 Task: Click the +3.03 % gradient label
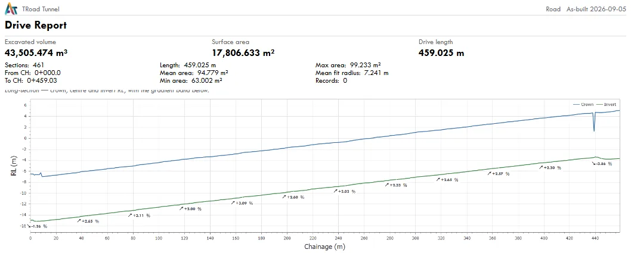coord(345,192)
